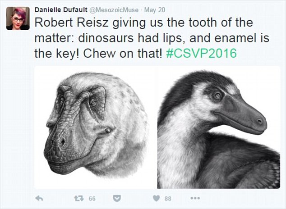This screenshot has height=209, width=286.
Task: View the feathered raptor illustration
Action: (219, 127)
